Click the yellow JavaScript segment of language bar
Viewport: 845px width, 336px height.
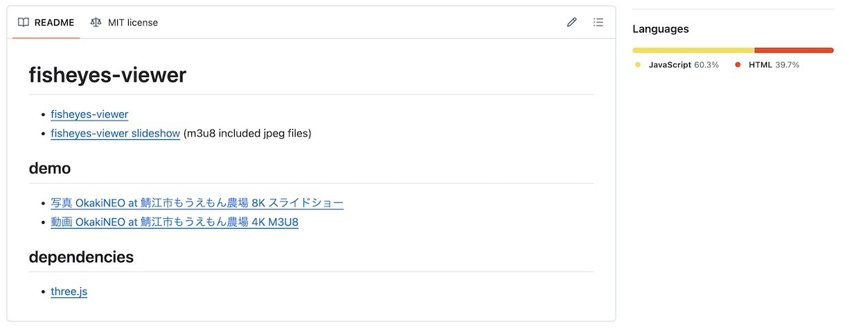(693, 50)
